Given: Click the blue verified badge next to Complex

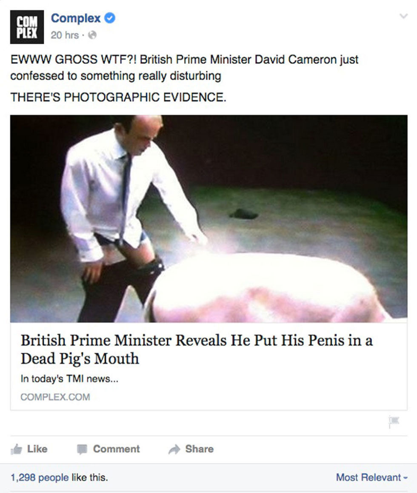Looking at the screenshot, I should 110,18.
